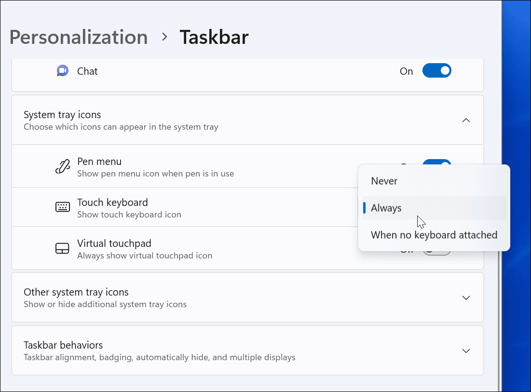This screenshot has height=392, width=531.
Task: Select Never from the dropdown list
Action: click(384, 181)
